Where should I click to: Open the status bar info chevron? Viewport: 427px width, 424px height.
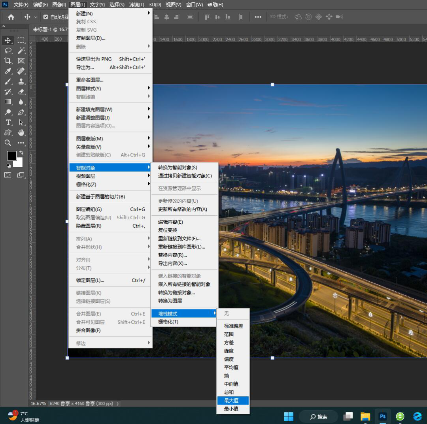[118, 403]
